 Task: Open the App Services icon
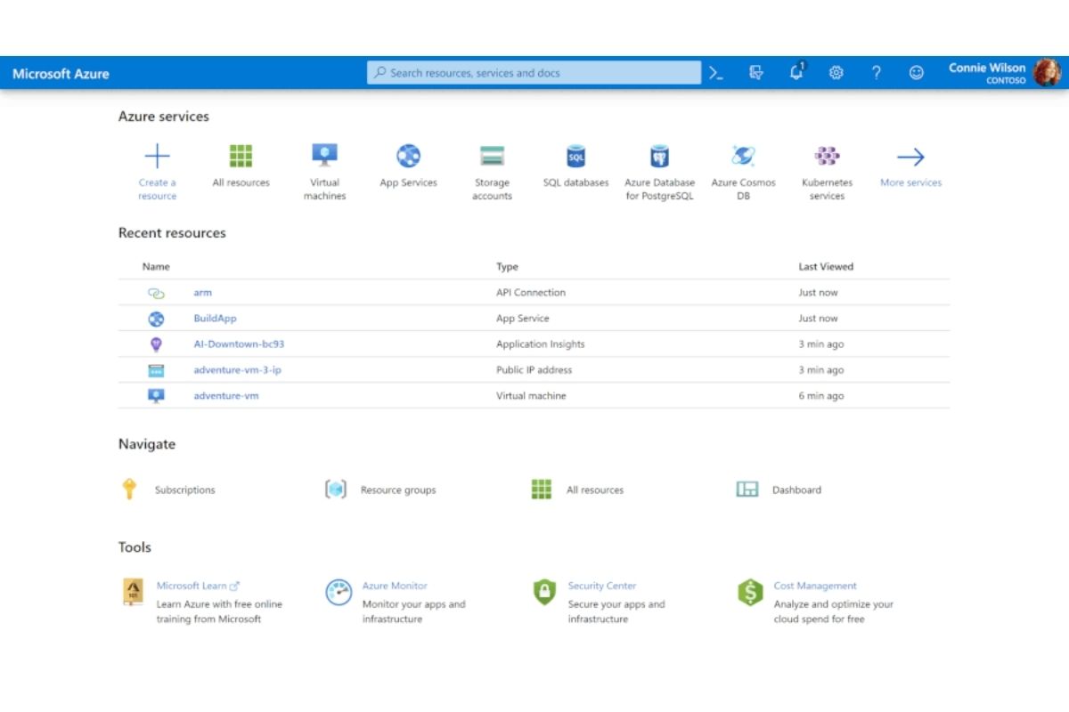pyautogui.click(x=408, y=156)
